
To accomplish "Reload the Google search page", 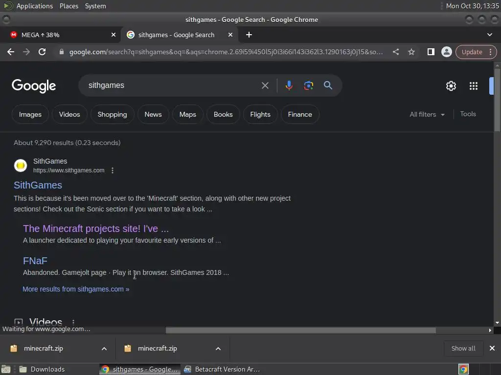I will (42, 52).
